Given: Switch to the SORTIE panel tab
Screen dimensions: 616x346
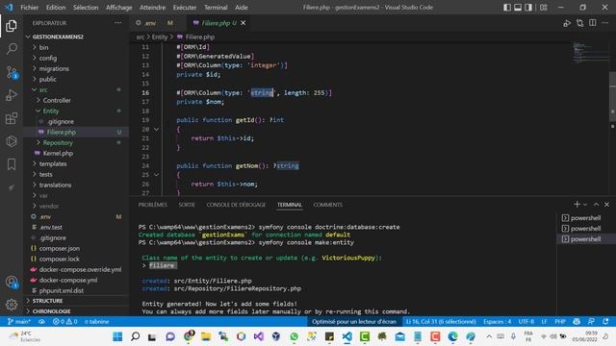Looking at the screenshot, I should (187, 205).
